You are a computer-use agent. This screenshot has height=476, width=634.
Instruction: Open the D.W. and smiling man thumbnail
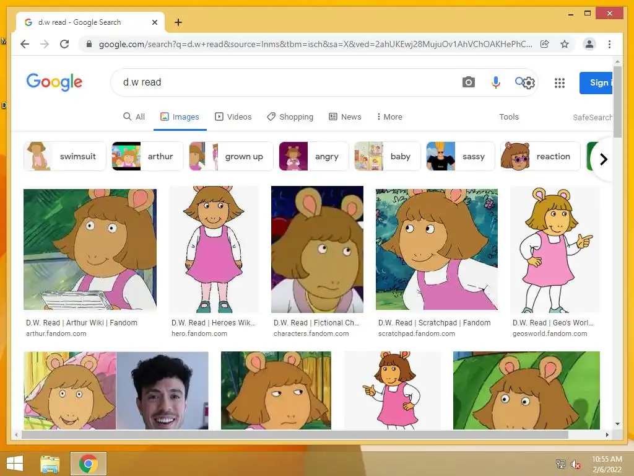pyautogui.click(x=116, y=390)
